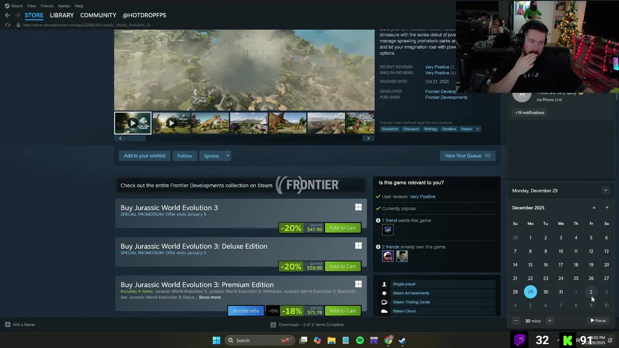
Task: Add a tag with plus button
Action: point(478,129)
